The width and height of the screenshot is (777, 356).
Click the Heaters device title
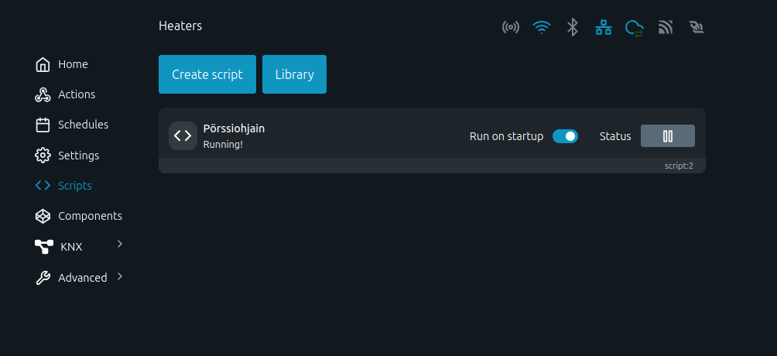pos(180,26)
